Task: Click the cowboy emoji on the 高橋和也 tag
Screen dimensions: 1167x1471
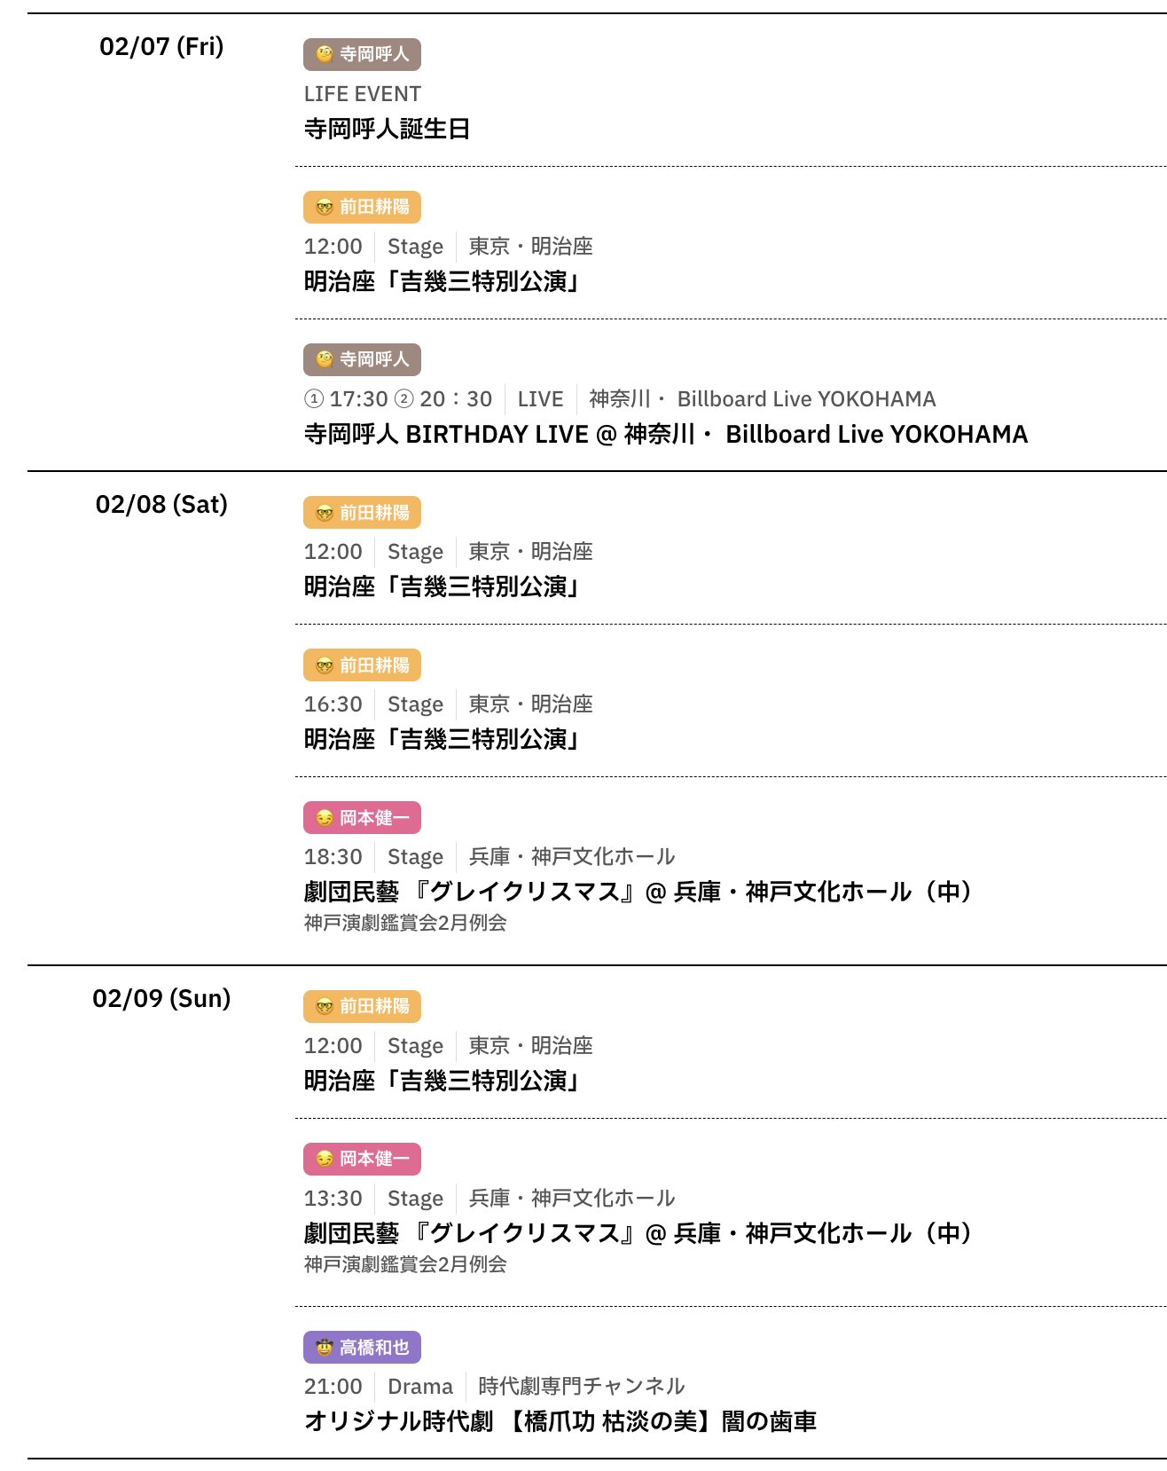Action: (x=325, y=1348)
